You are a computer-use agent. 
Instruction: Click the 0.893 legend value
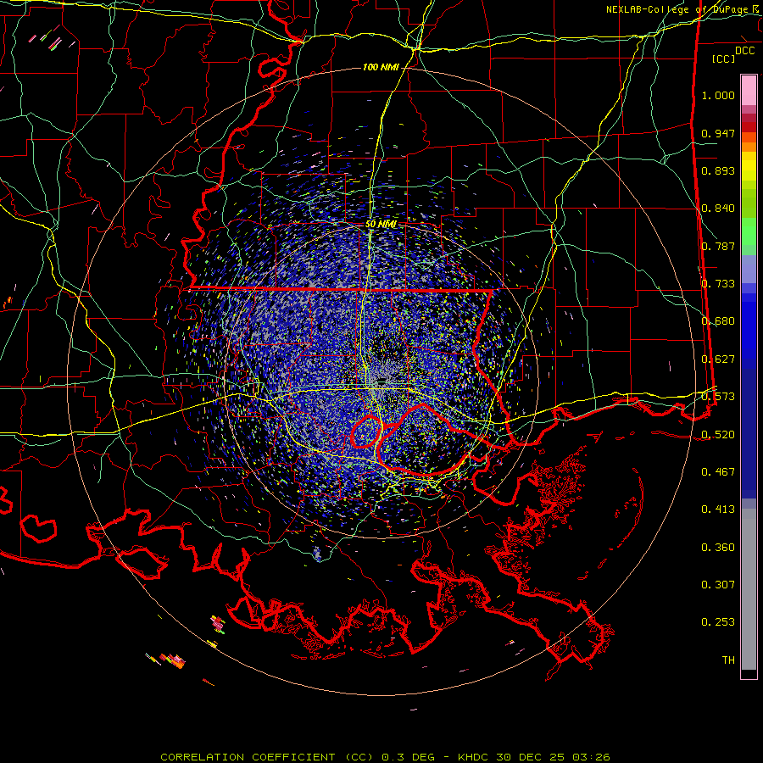pyautogui.click(x=718, y=170)
